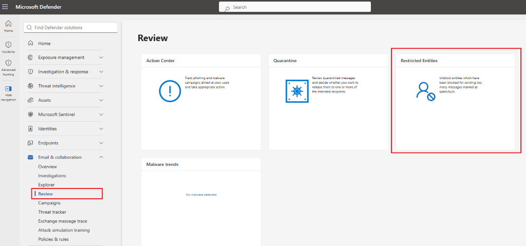Click the Quarantine safe vault icon
The image size is (526, 246).
[x=297, y=91]
